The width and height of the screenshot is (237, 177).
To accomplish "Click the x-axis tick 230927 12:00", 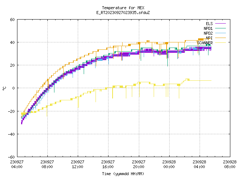I will point(77,164).
